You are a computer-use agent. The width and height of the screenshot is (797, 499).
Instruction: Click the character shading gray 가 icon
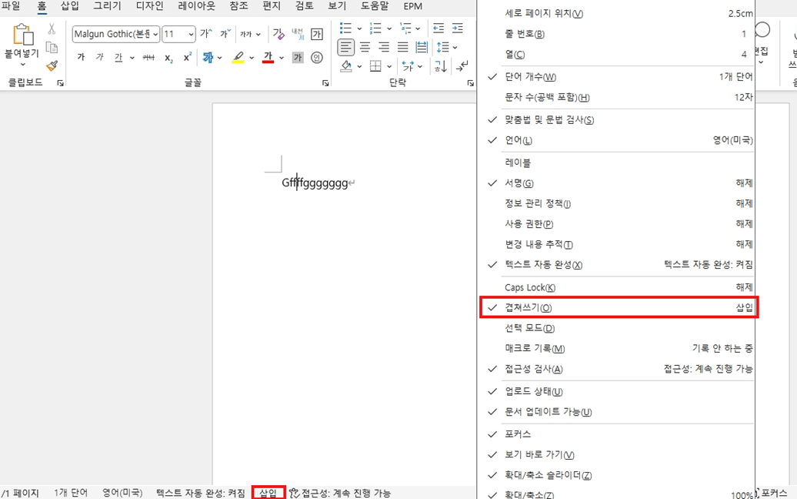(298, 58)
